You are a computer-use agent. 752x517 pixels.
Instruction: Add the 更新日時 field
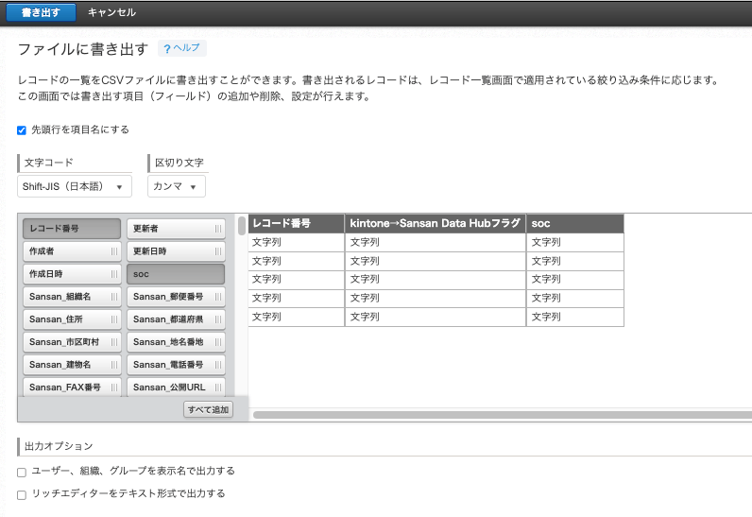coord(176,250)
